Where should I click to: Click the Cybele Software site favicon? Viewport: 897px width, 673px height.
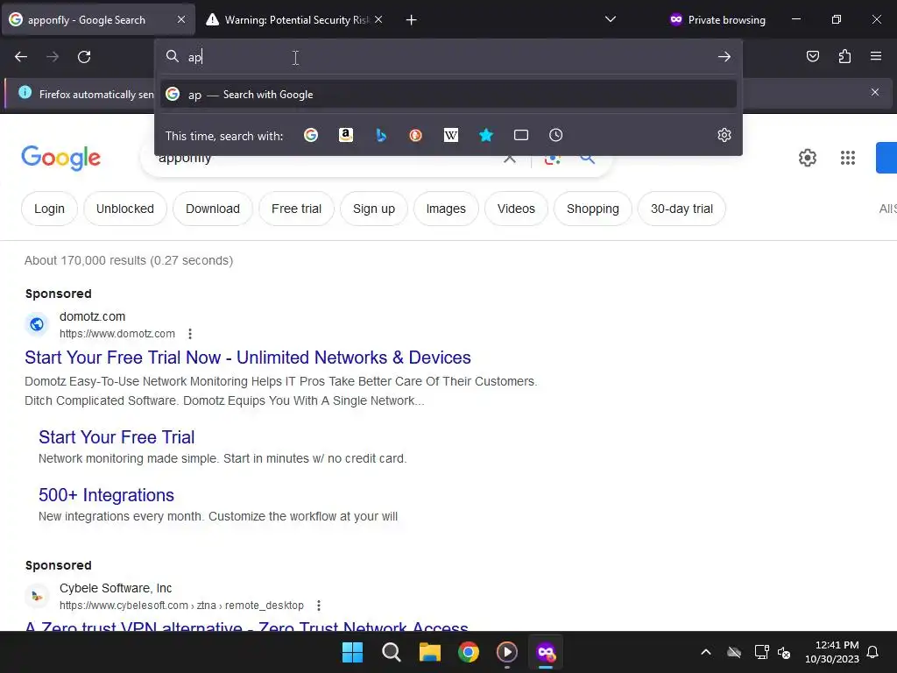(x=37, y=596)
